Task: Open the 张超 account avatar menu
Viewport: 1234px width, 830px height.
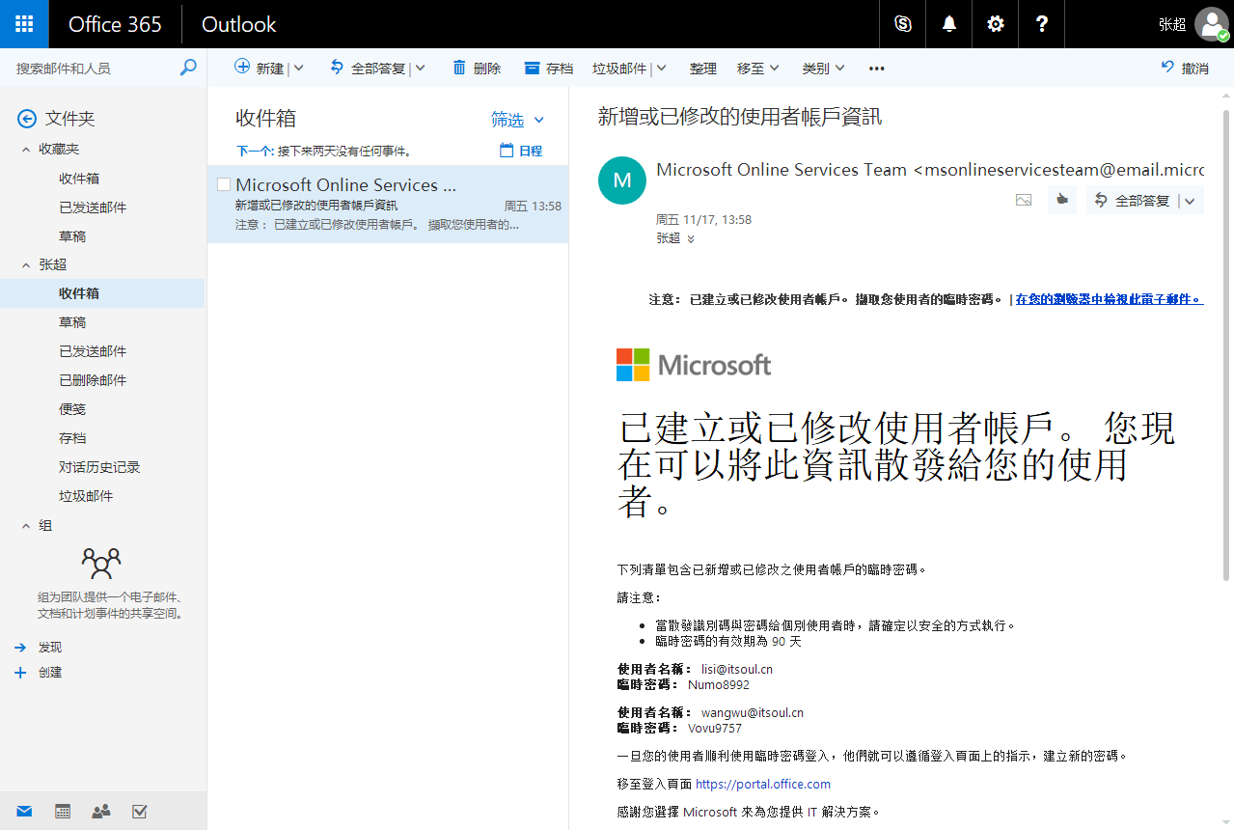Action: [1212, 24]
